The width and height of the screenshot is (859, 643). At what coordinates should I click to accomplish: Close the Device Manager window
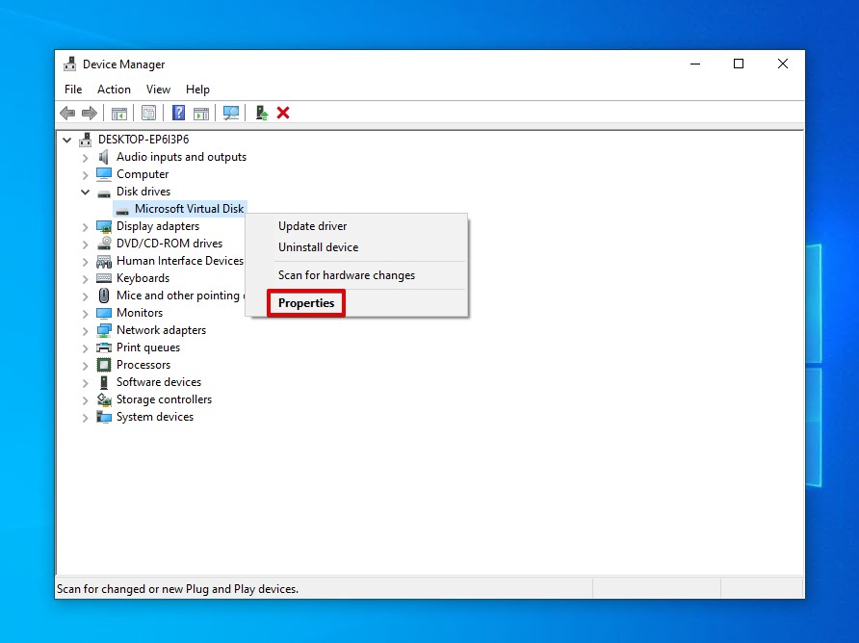click(783, 64)
